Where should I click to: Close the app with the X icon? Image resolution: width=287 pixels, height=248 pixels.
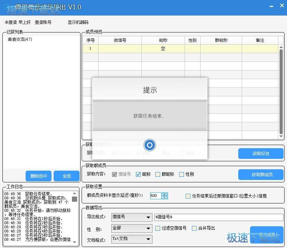[282, 6]
